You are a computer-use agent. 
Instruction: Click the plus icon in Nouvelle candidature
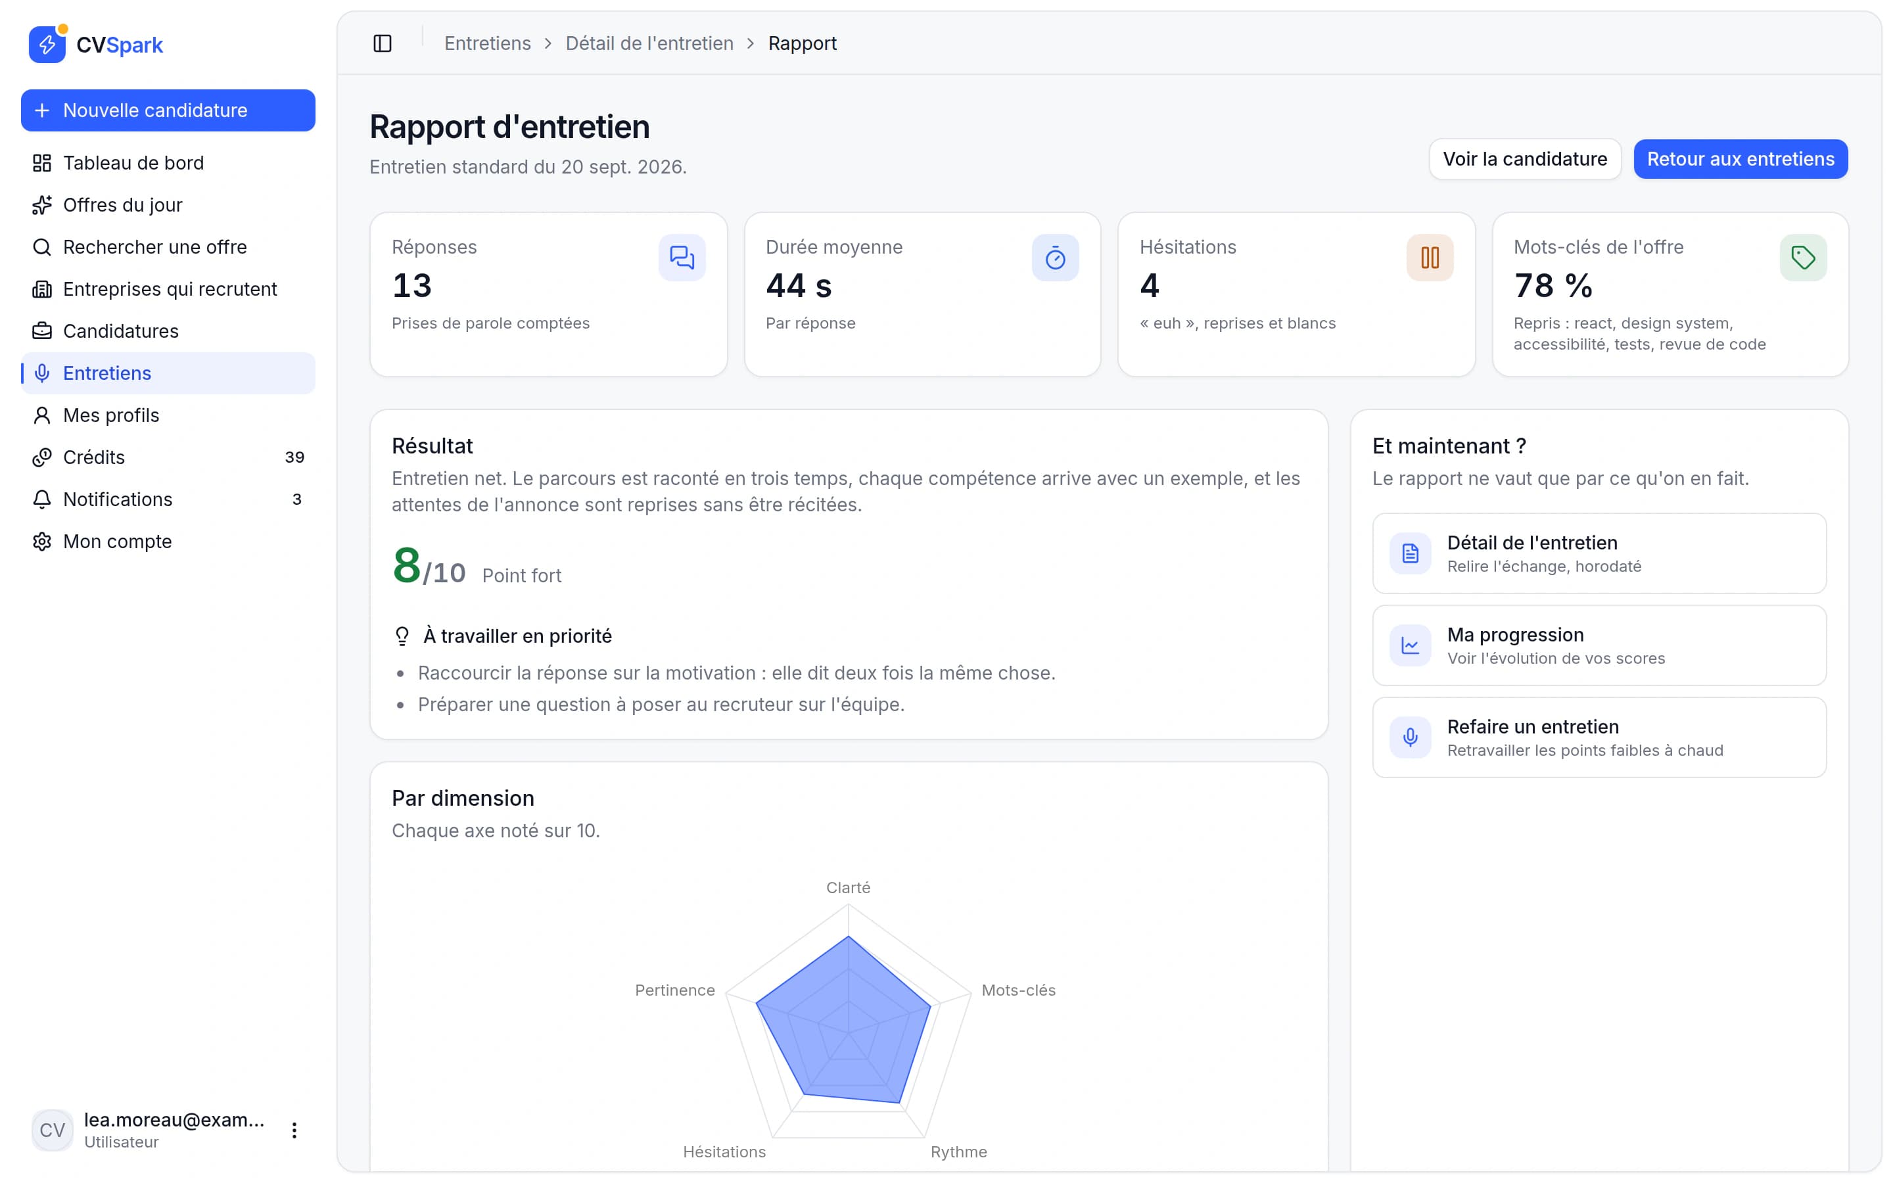pyautogui.click(x=42, y=110)
